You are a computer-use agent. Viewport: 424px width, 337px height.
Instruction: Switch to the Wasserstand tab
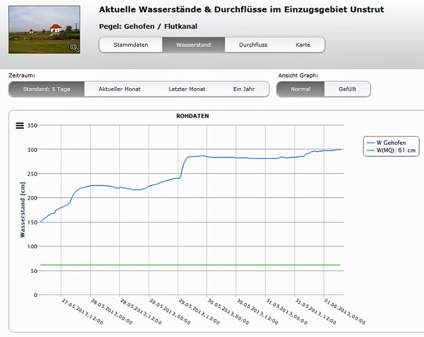[x=193, y=45]
